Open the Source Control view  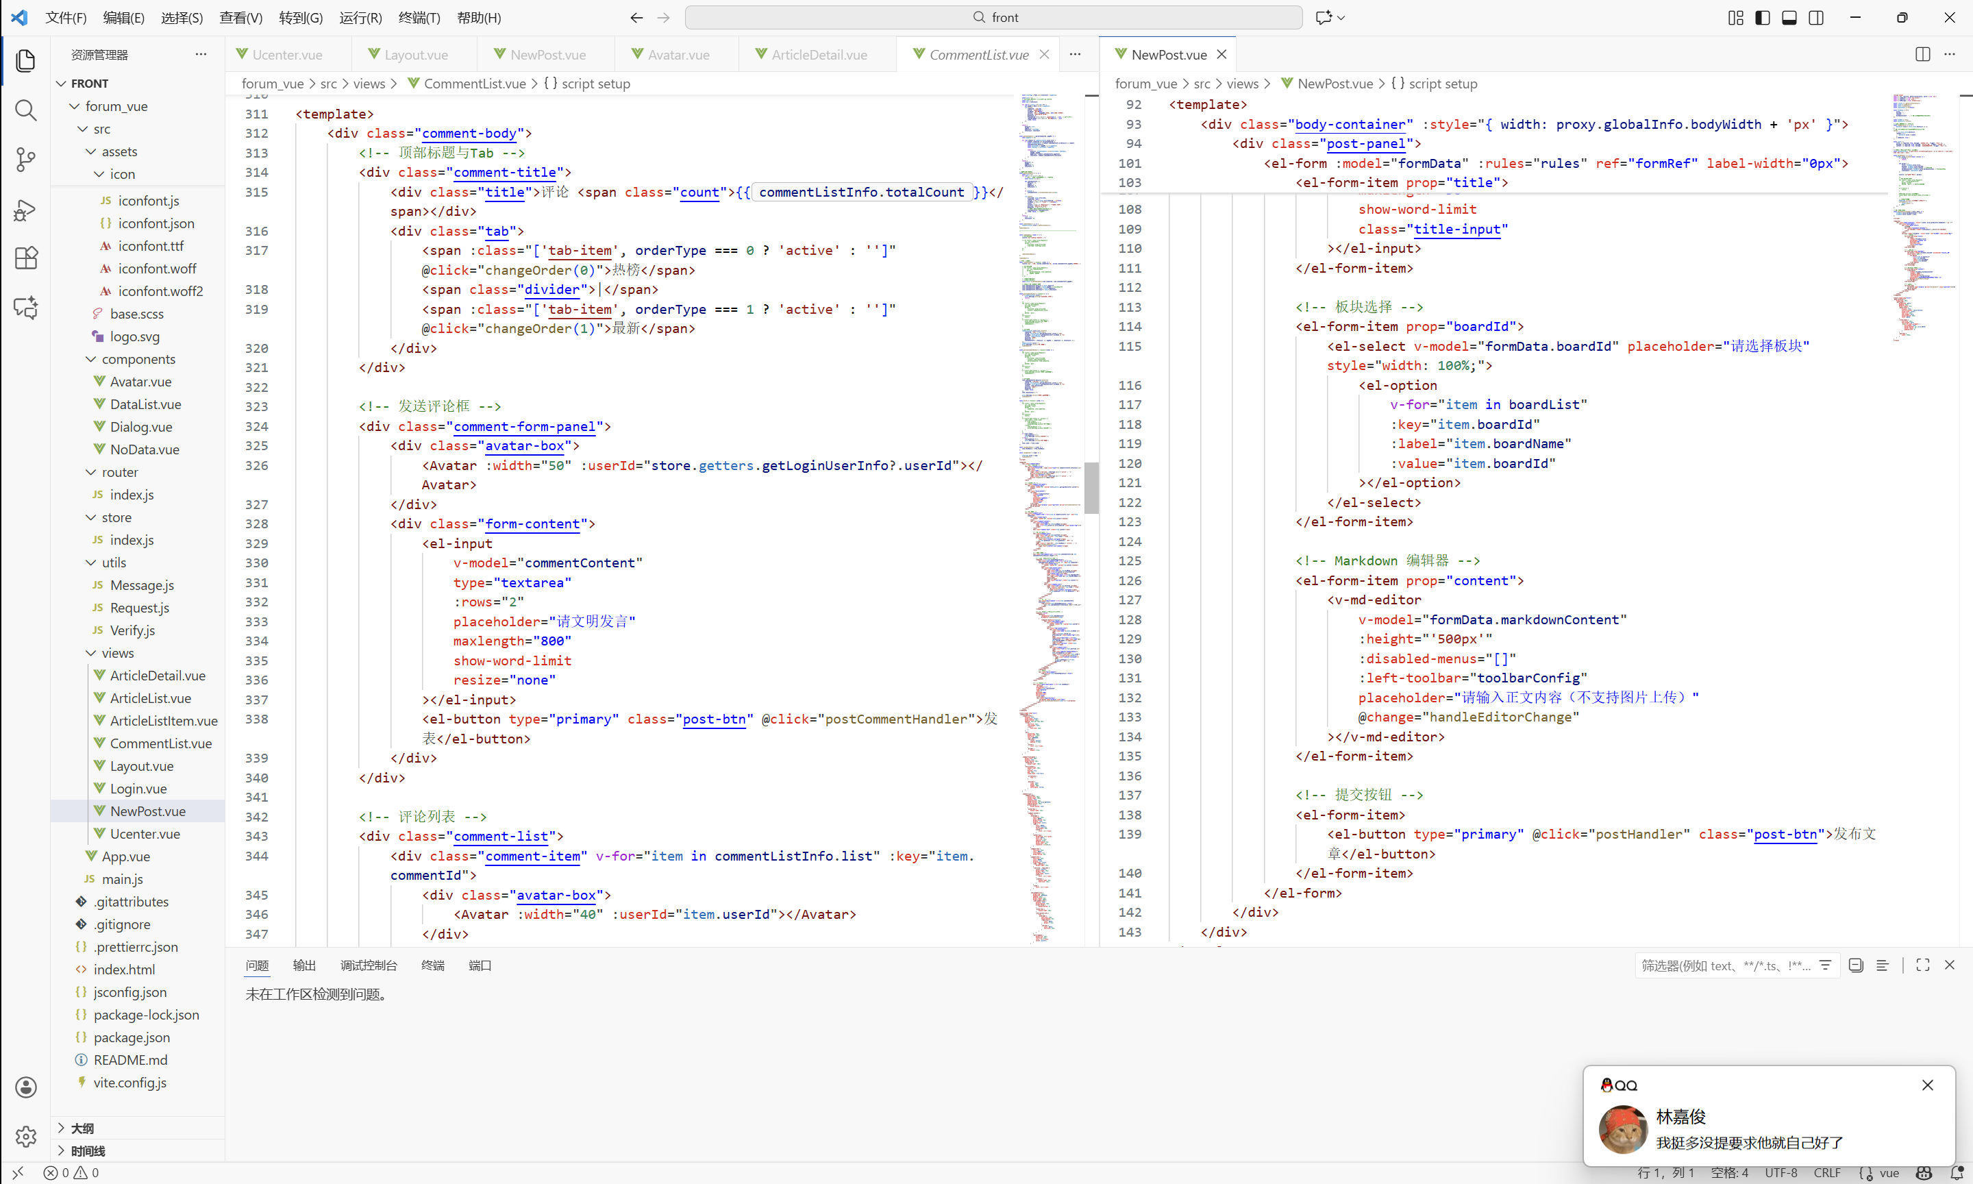(25, 160)
